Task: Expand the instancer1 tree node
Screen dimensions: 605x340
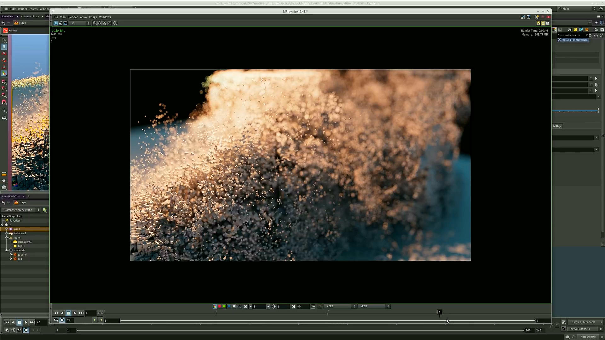Action: pos(6,233)
